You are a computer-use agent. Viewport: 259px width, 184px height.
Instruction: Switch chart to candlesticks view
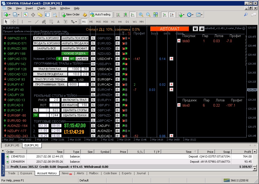(125, 15)
